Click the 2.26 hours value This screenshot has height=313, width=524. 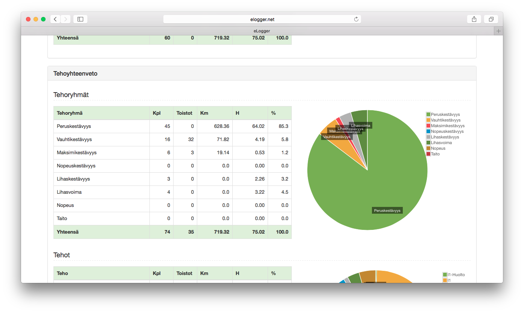pos(260,179)
